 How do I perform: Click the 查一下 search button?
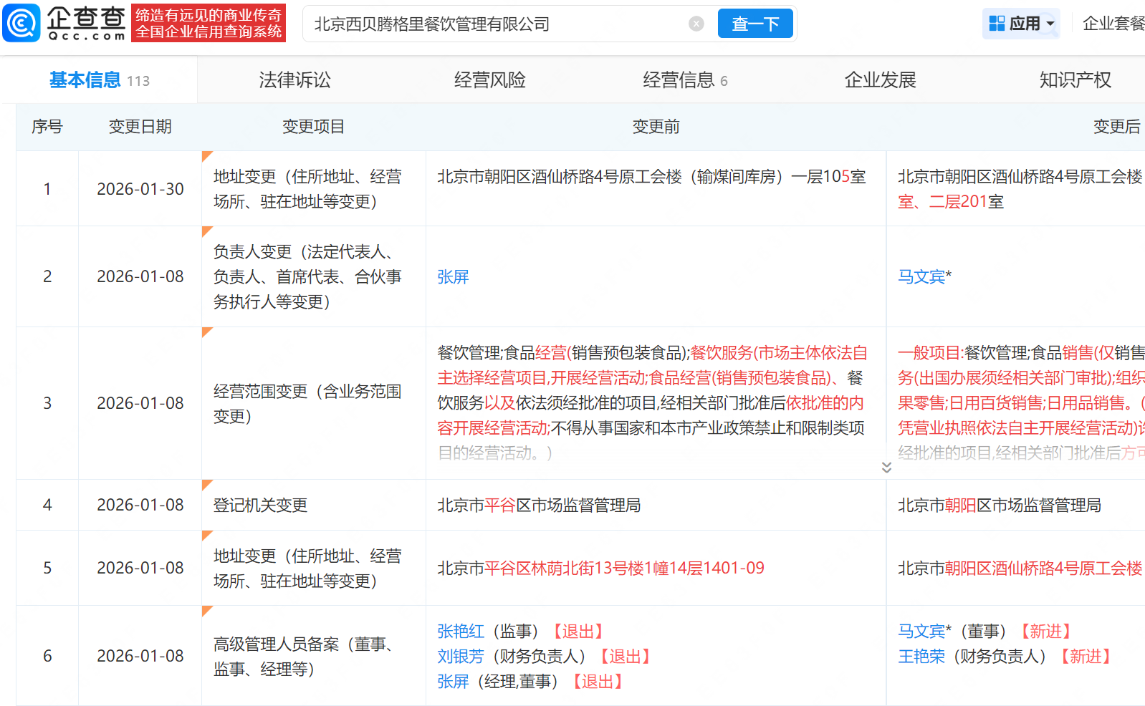pyautogui.click(x=754, y=24)
